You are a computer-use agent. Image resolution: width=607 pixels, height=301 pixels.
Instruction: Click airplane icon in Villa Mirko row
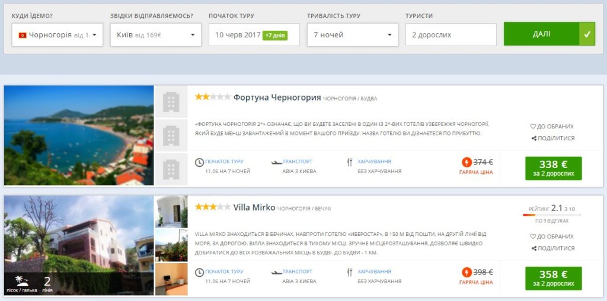[x=276, y=273]
